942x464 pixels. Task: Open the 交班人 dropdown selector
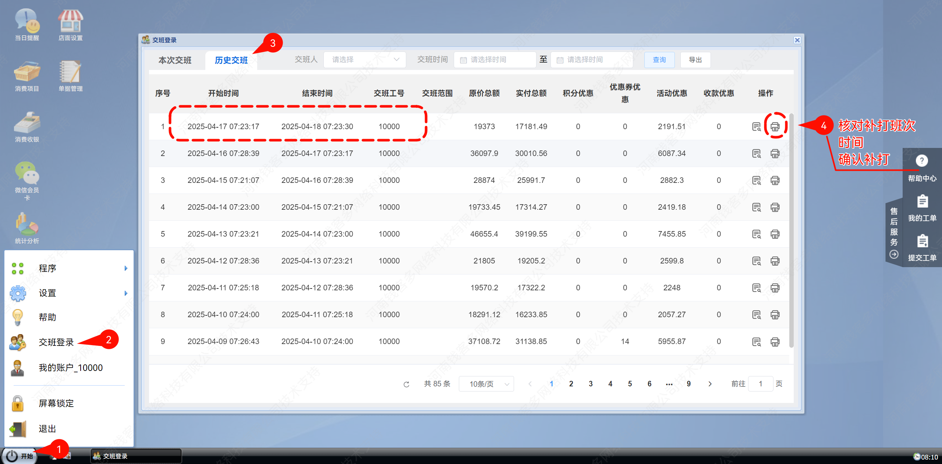point(364,60)
